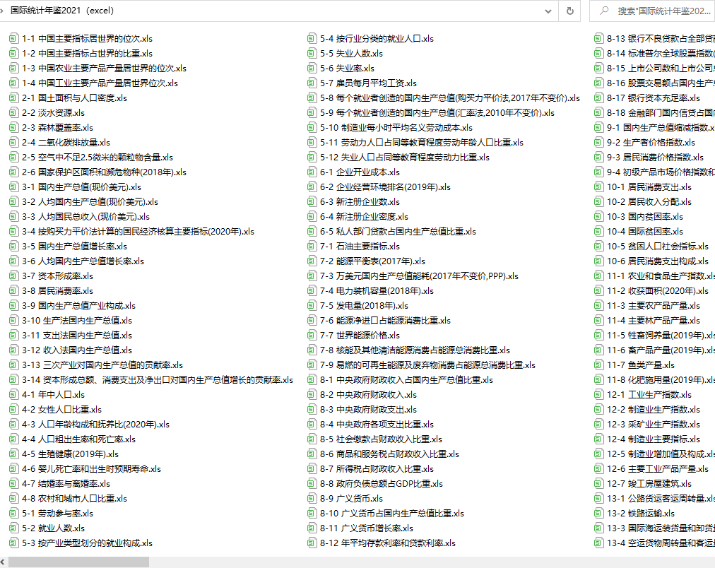Expand the address bar history dropdown

549,11
